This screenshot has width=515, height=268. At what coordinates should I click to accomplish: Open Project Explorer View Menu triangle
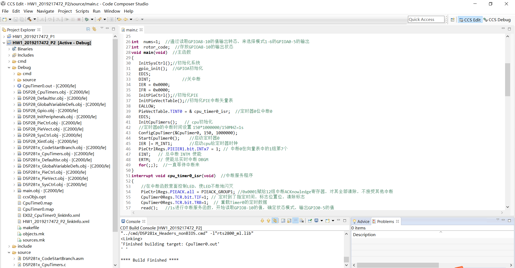click(x=102, y=28)
